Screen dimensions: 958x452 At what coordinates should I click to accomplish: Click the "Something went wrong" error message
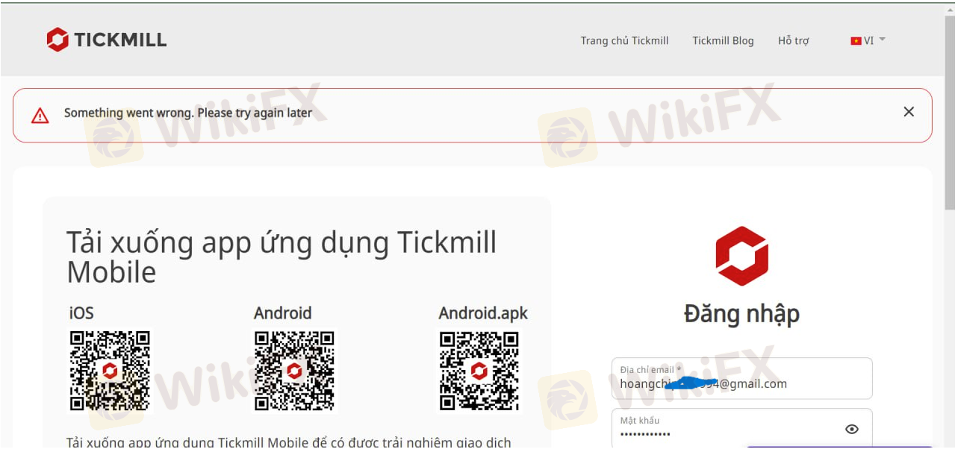[188, 113]
